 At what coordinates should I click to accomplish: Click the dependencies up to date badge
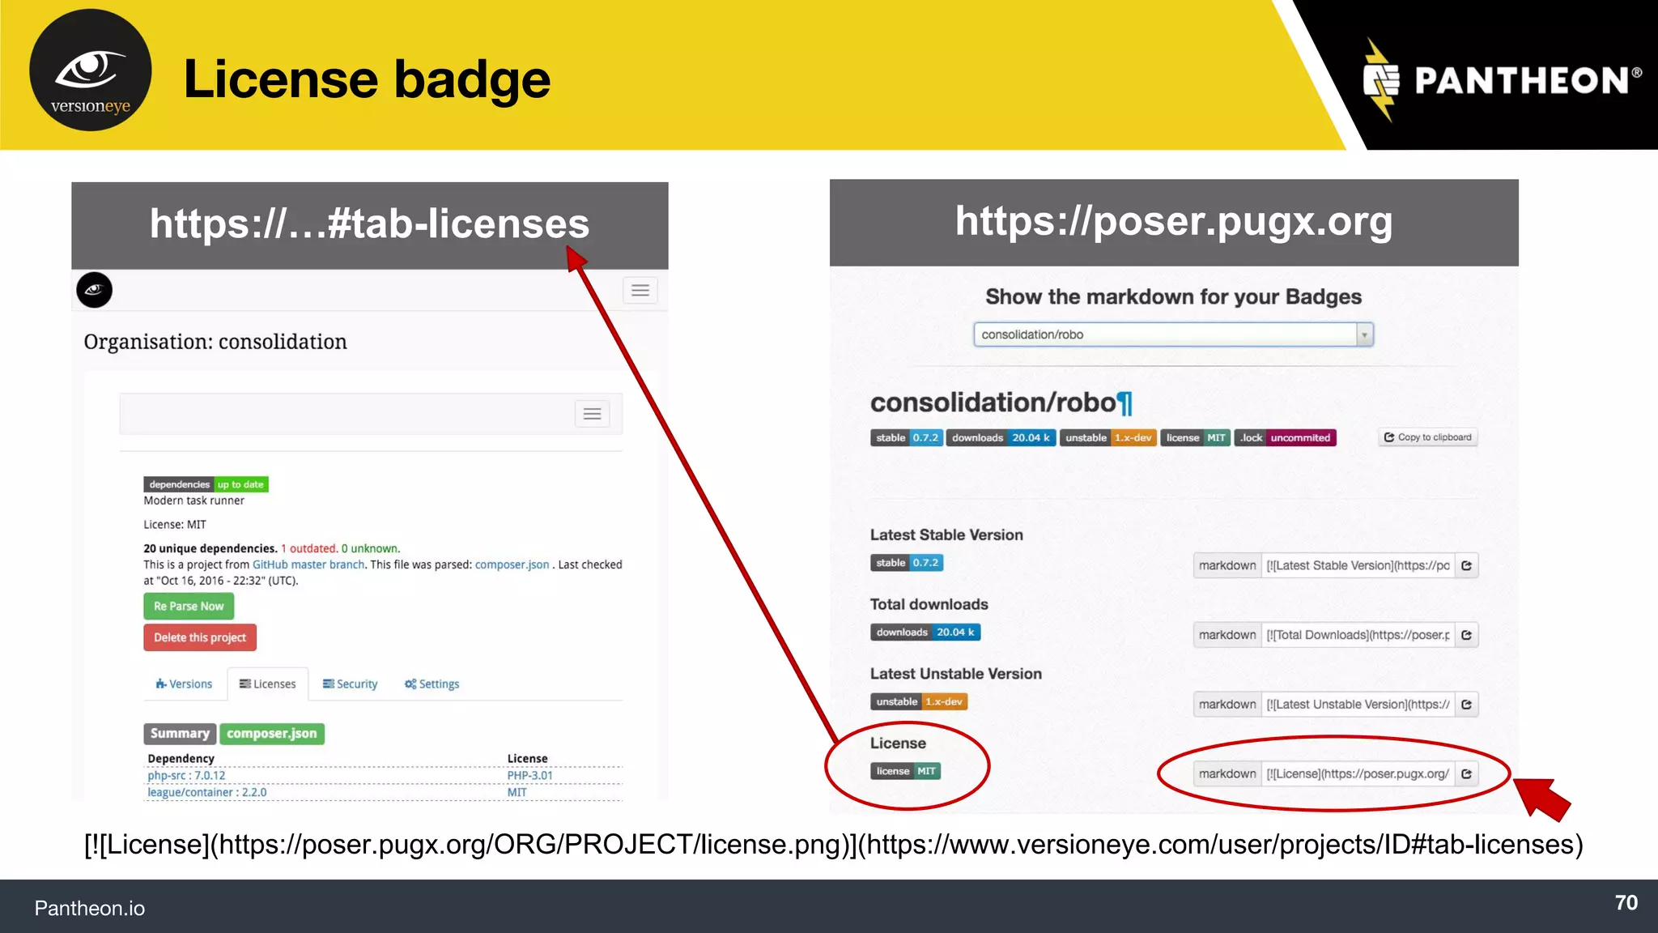coord(206,484)
